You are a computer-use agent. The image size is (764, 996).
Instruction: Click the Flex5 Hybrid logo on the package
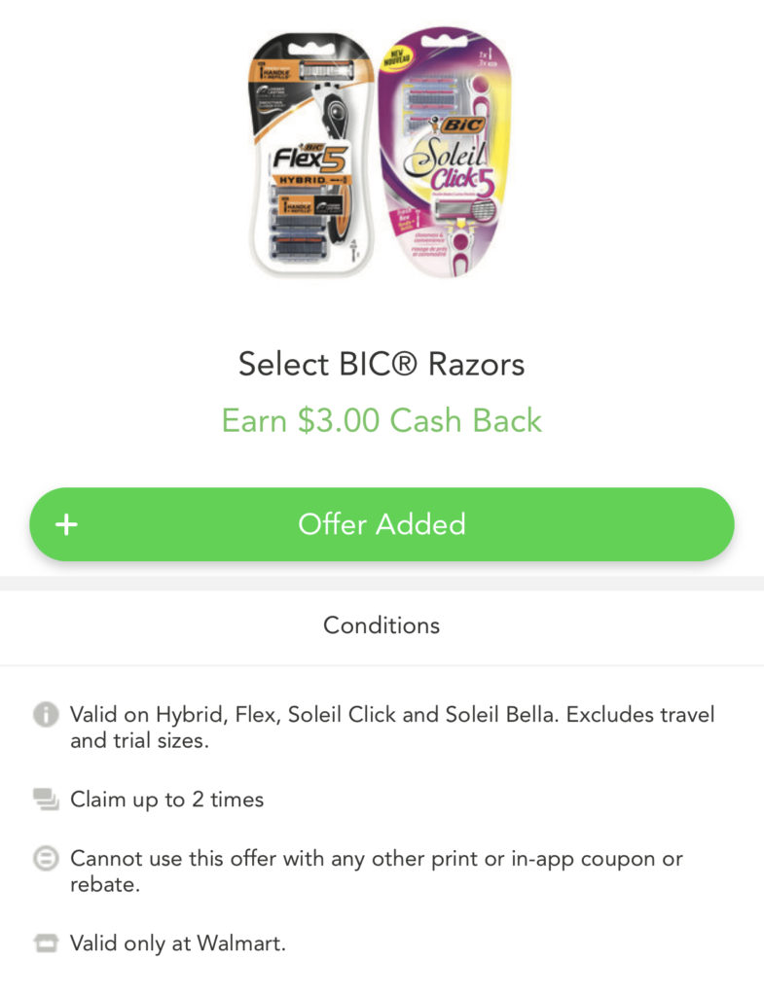(310, 165)
